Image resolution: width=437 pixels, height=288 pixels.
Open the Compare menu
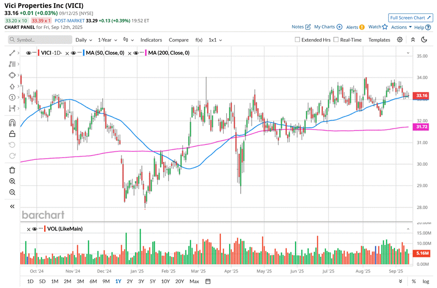click(x=179, y=40)
